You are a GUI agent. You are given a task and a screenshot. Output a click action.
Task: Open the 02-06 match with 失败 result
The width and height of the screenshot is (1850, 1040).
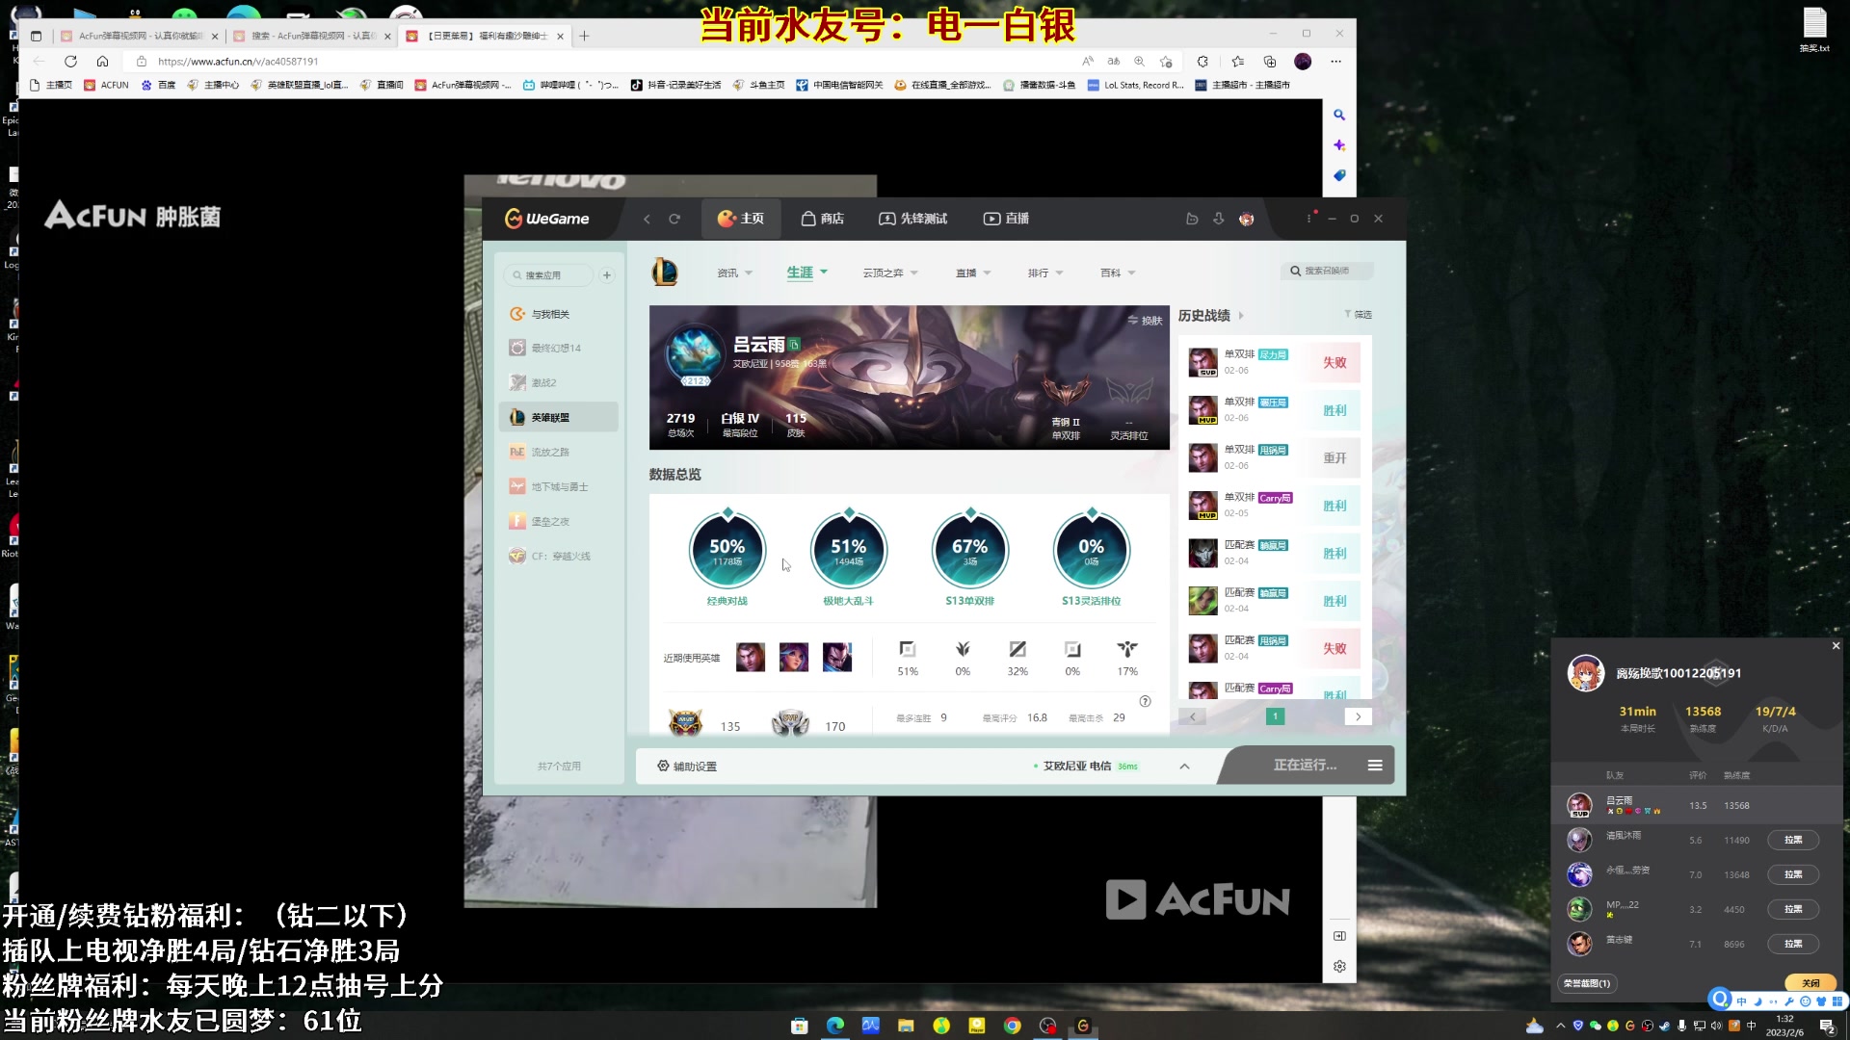pos(1274,362)
